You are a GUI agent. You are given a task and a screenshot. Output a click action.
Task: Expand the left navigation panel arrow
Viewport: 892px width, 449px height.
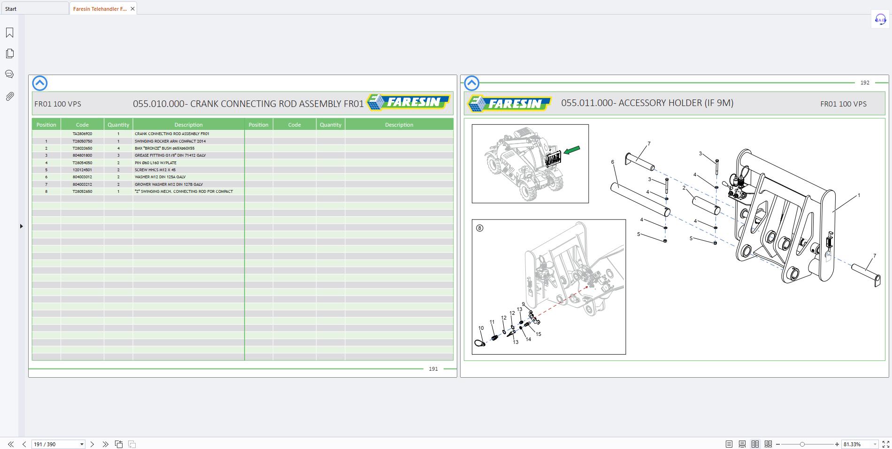click(x=21, y=226)
